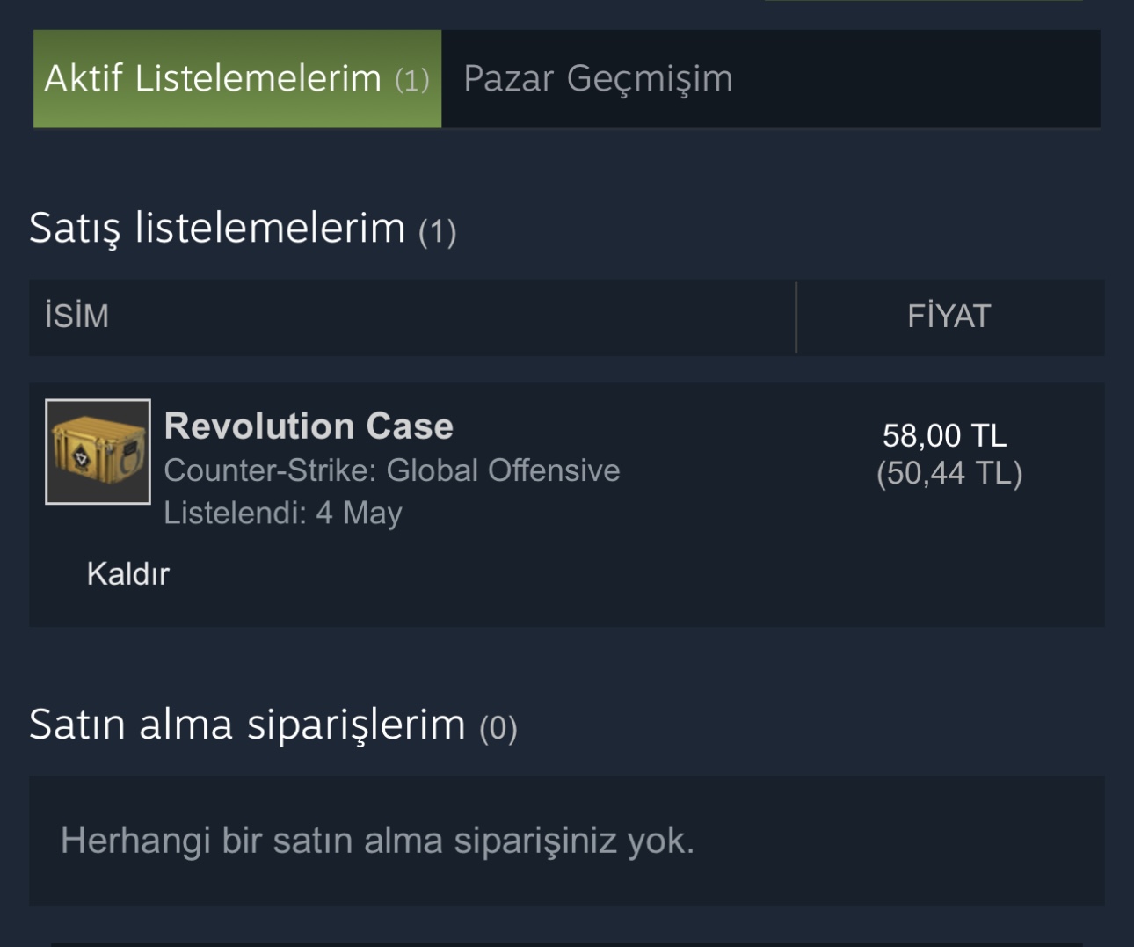The image size is (1134, 947).
Task: Click the 58,00 TL listing price
Action: tap(944, 435)
